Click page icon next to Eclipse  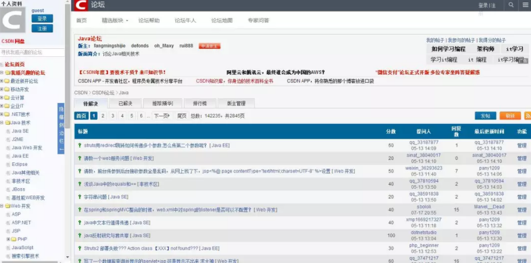coord(8,165)
